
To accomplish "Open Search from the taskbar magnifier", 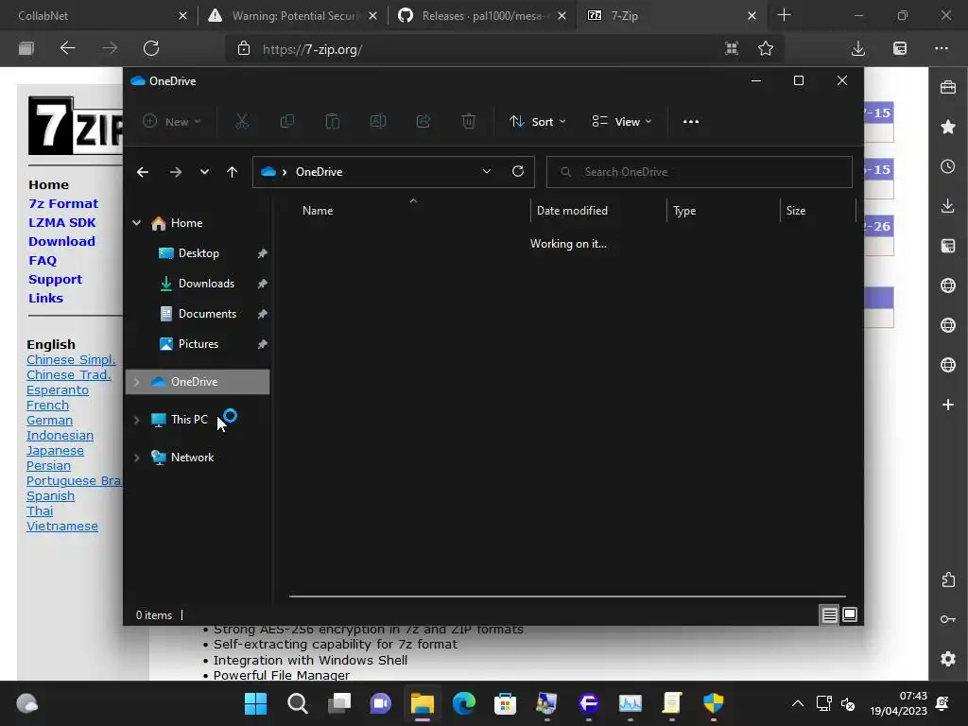I will (x=298, y=703).
